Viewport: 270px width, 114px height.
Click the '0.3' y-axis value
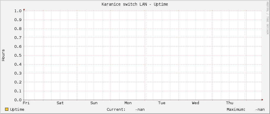[18, 73]
